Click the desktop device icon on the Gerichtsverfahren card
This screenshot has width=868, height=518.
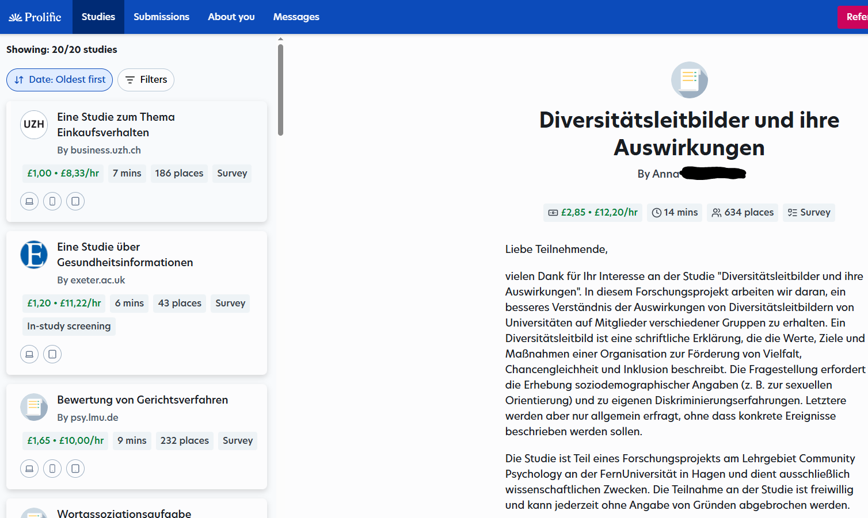tap(29, 469)
